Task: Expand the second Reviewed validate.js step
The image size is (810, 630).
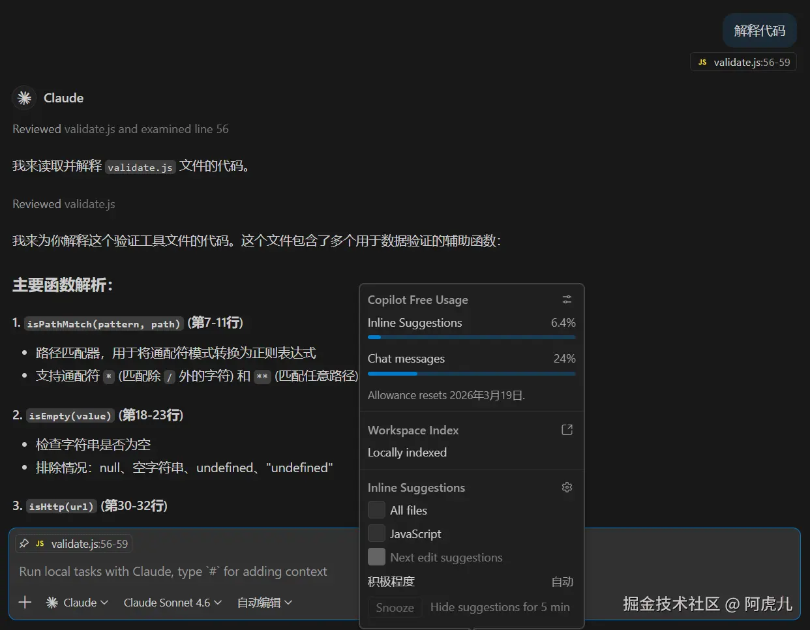Action: tap(64, 204)
